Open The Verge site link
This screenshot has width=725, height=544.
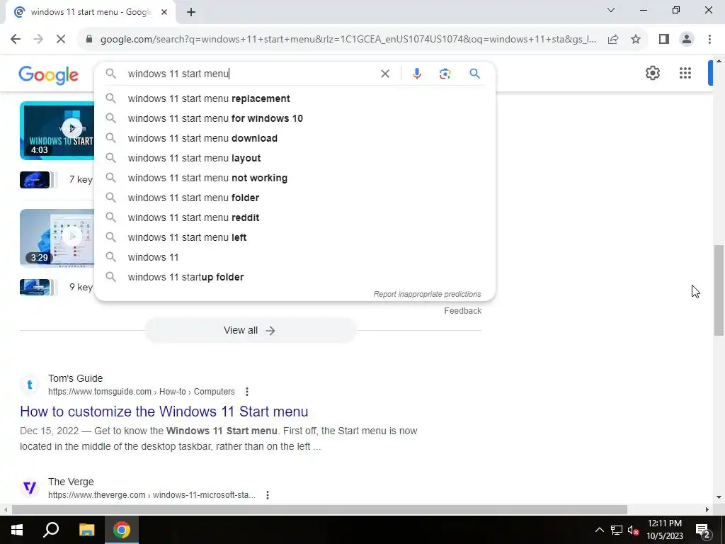coord(152,495)
